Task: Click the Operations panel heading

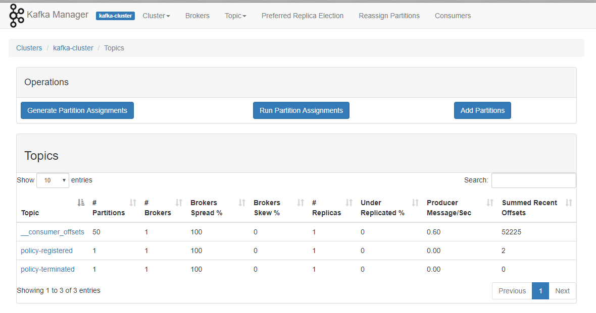Action: 46,82
